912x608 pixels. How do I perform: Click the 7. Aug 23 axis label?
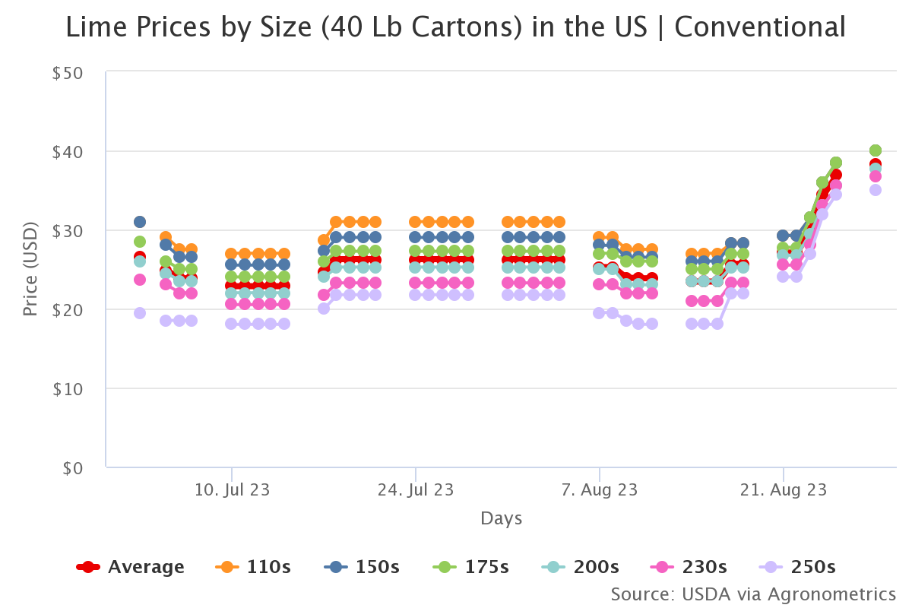click(600, 490)
